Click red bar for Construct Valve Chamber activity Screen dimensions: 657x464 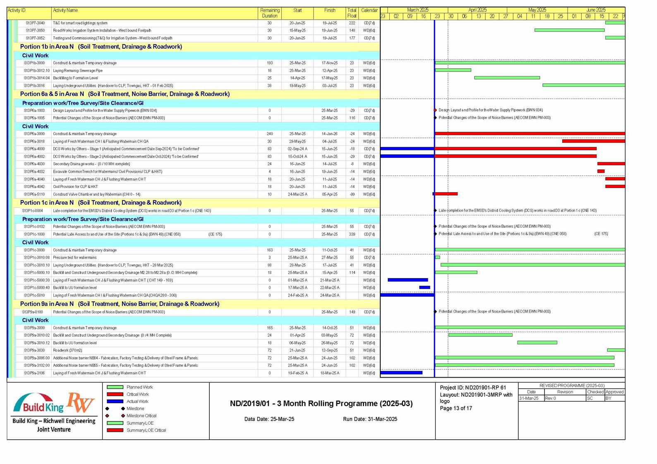coord(445,194)
